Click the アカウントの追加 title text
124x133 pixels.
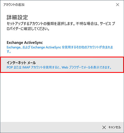pyautogui.click(x=14, y=5)
